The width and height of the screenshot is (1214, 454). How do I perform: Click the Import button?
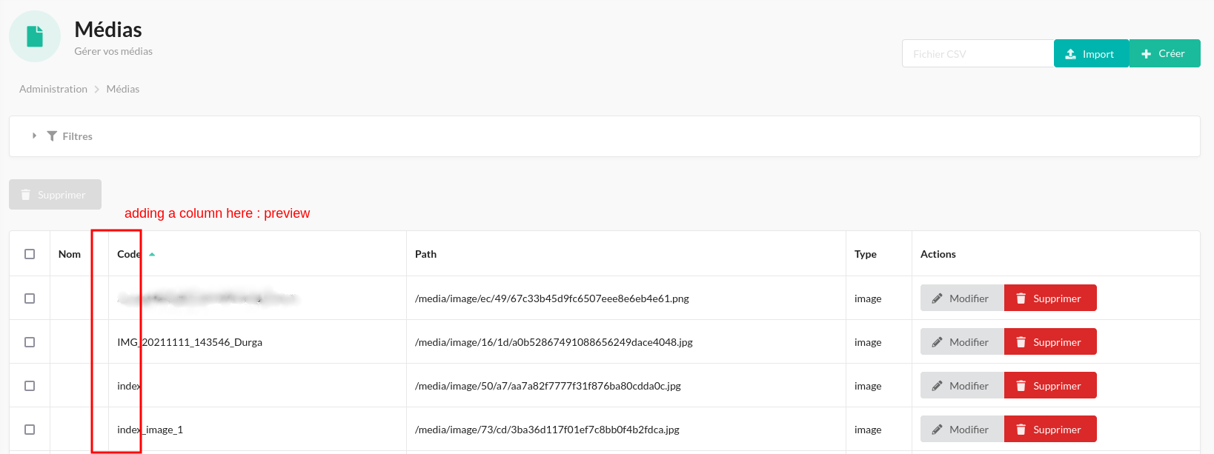click(x=1091, y=53)
